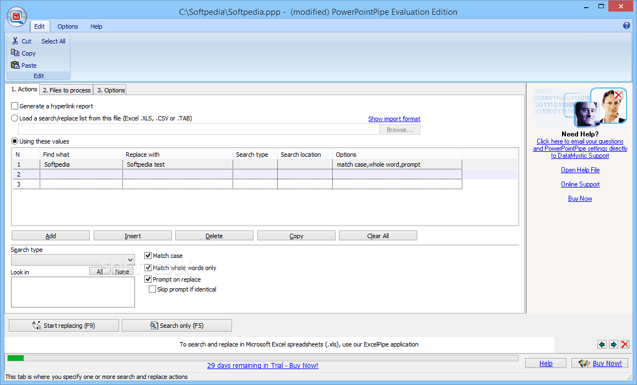Click None for Look in locations

click(122, 271)
